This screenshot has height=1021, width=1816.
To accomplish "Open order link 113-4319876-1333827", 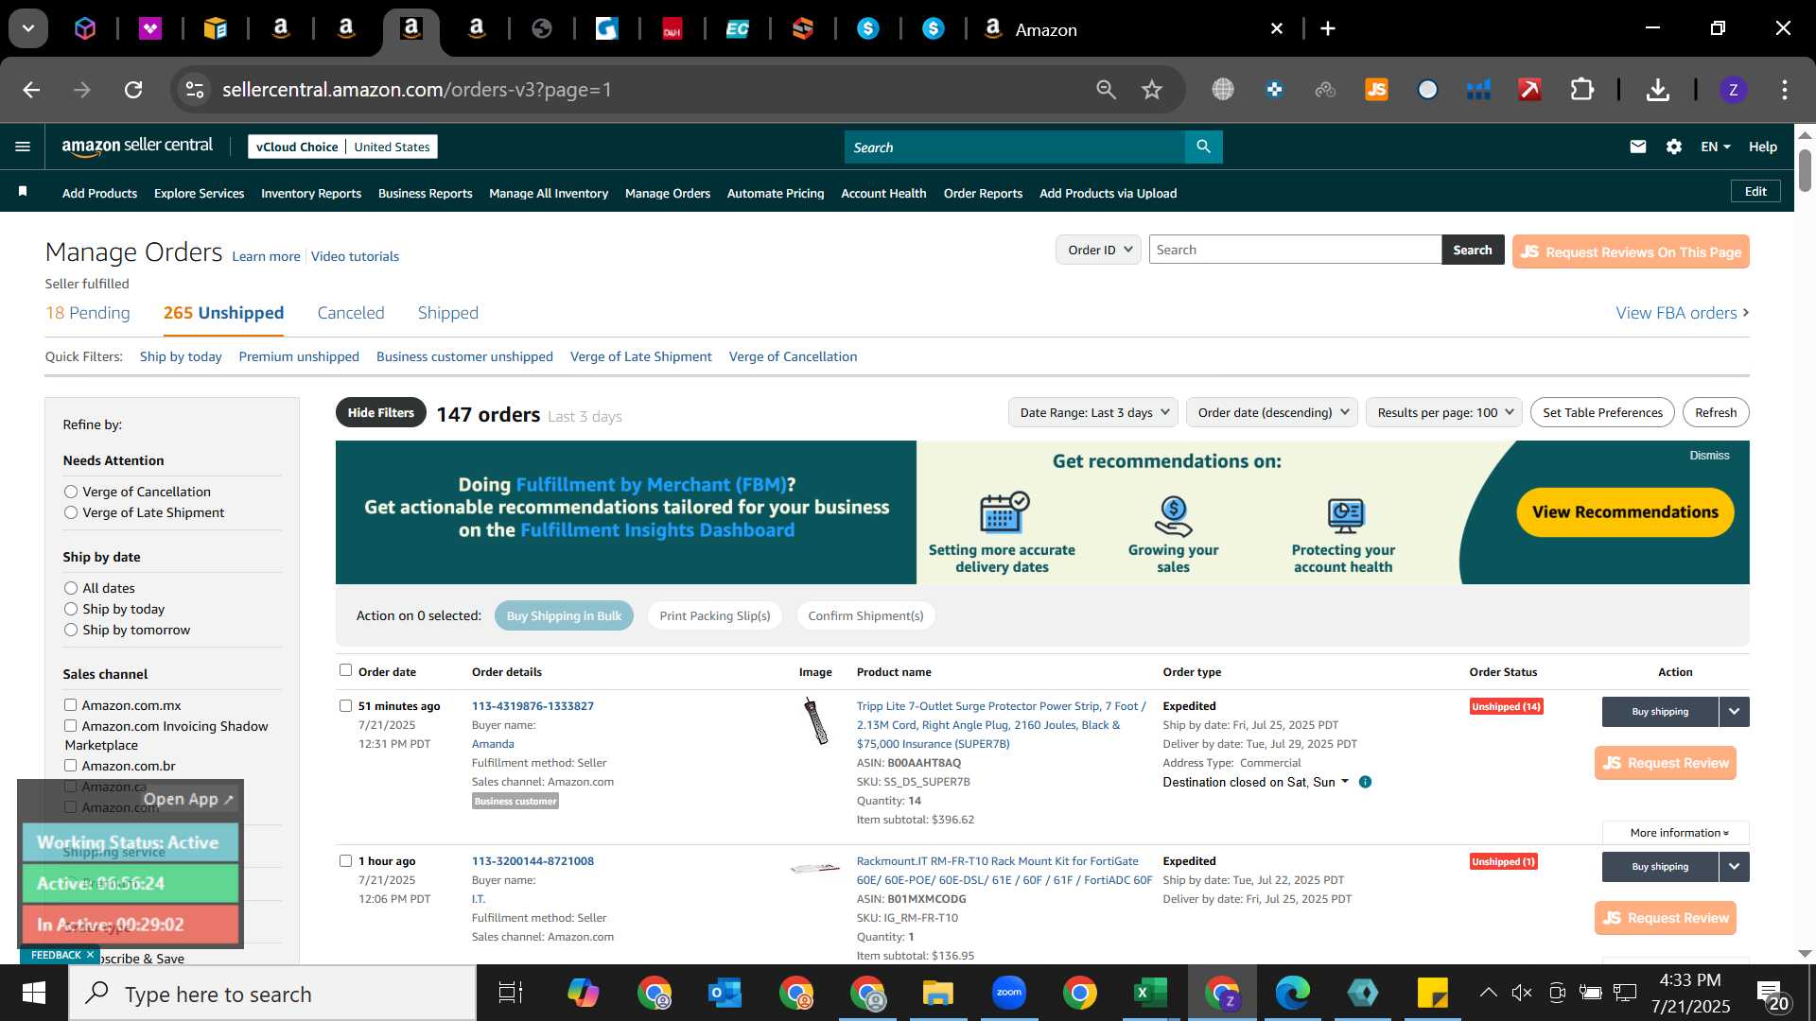I will coord(533,706).
